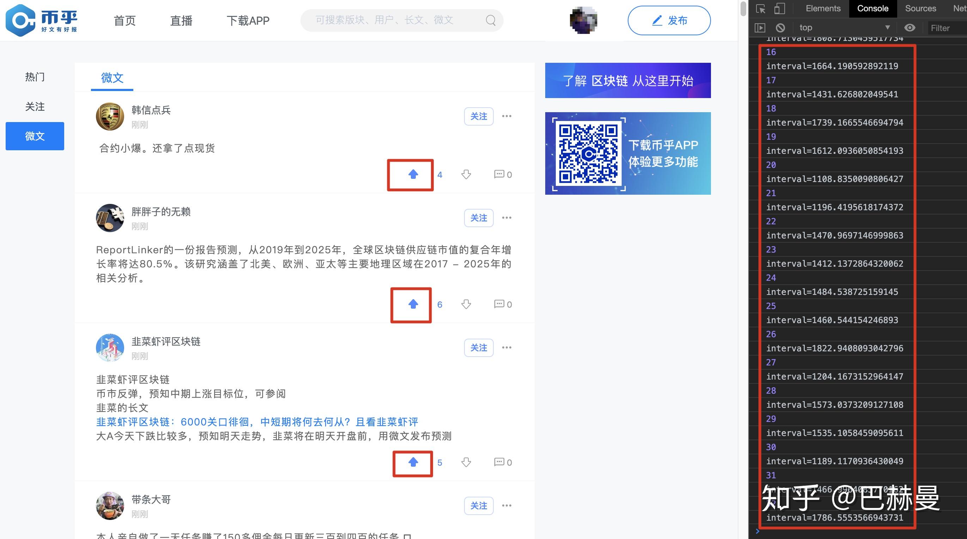This screenshot has width=967, height=539.
Task: Click the 发布 publish button
Action: click(x=669, y=21)
